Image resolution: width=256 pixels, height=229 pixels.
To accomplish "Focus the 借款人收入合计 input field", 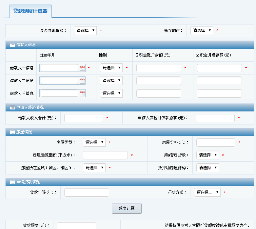I will tap(84, 118).
